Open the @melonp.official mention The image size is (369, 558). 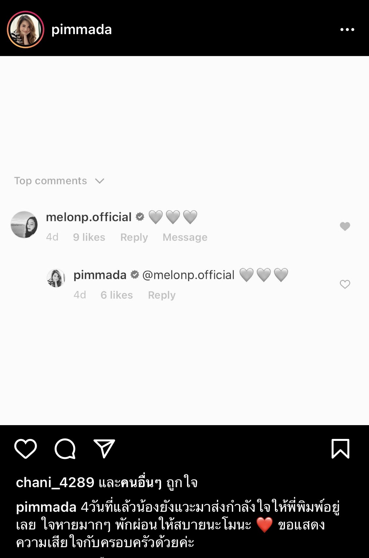[x=188, y=275]
